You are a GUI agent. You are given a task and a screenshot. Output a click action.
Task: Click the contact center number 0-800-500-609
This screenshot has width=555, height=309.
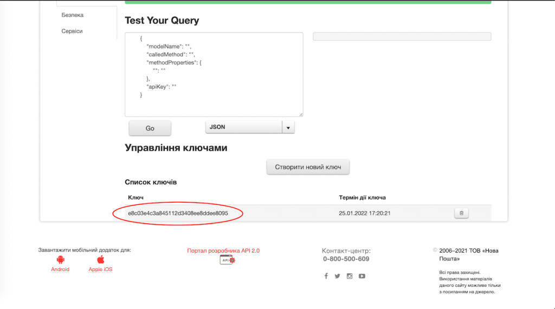pos(346,259)
